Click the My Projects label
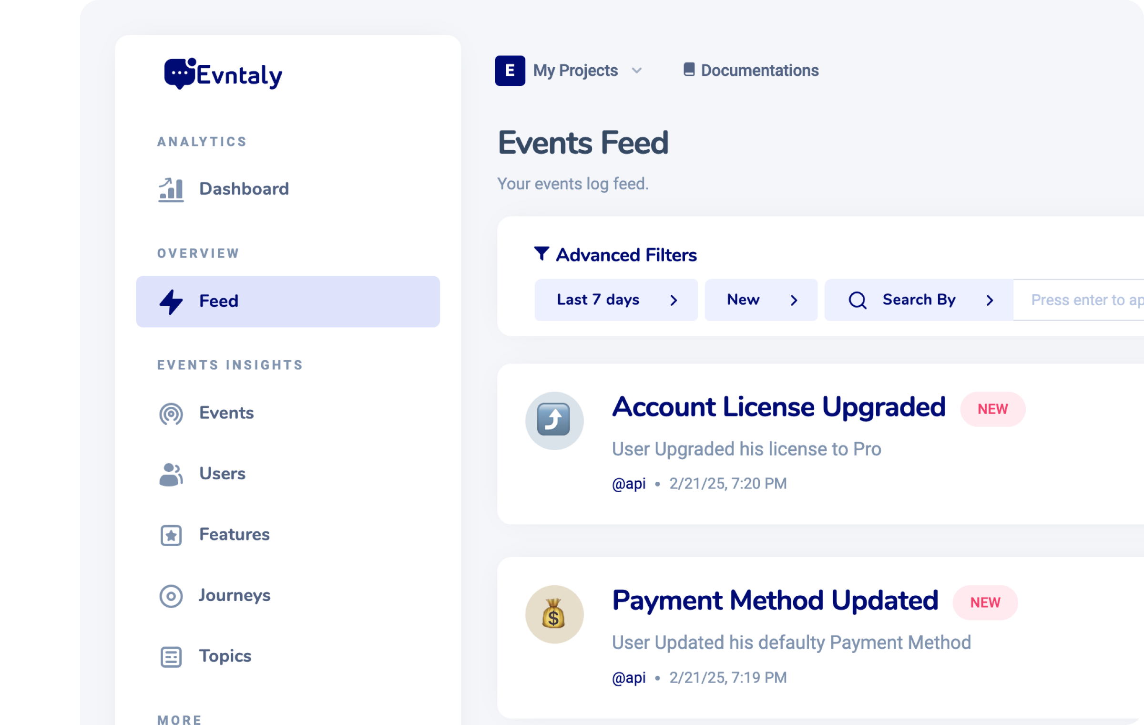This screenshot has width=1144, height=725. pos(575,71)
